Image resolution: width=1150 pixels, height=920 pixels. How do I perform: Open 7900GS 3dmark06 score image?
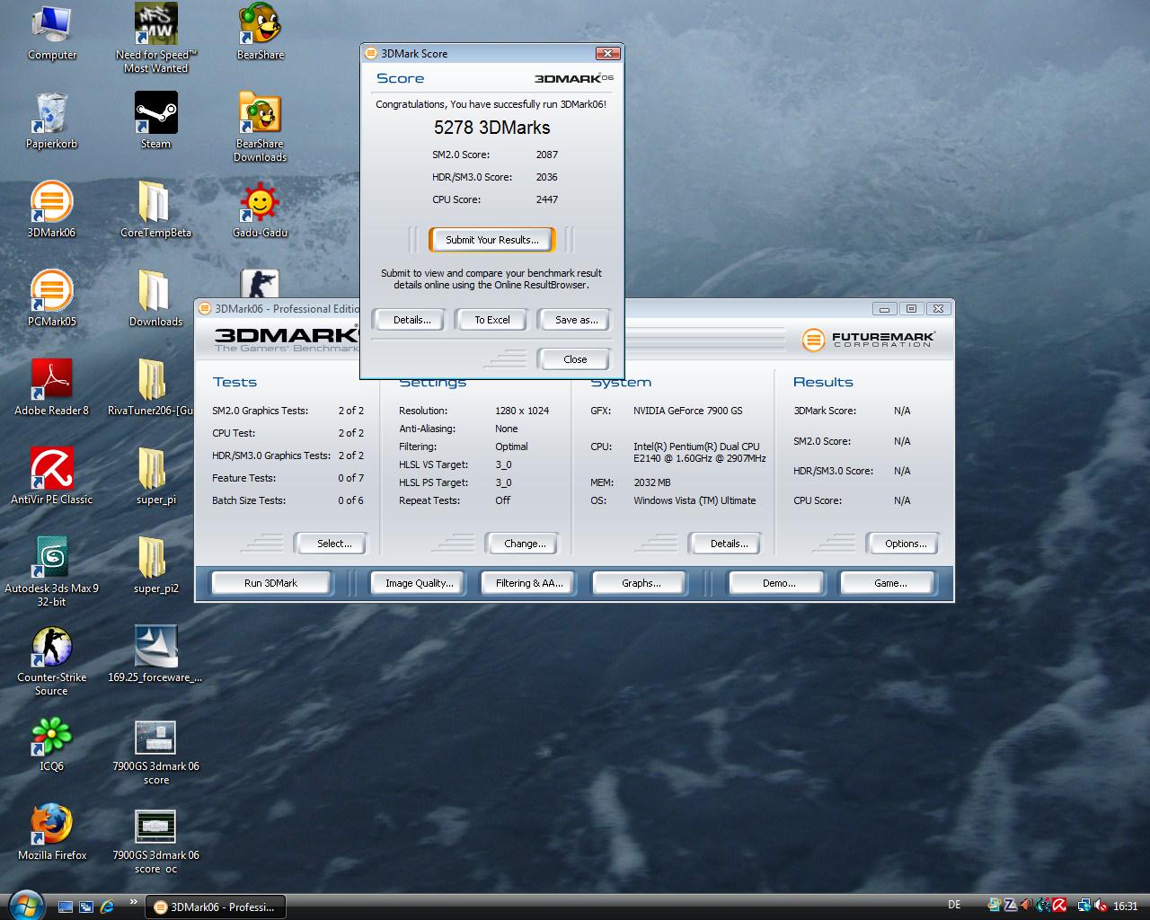click(x=155, y=754)
